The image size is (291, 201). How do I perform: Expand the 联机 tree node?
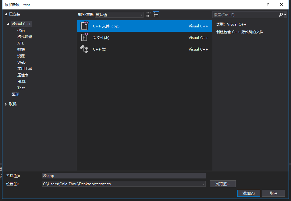(5, 104)
